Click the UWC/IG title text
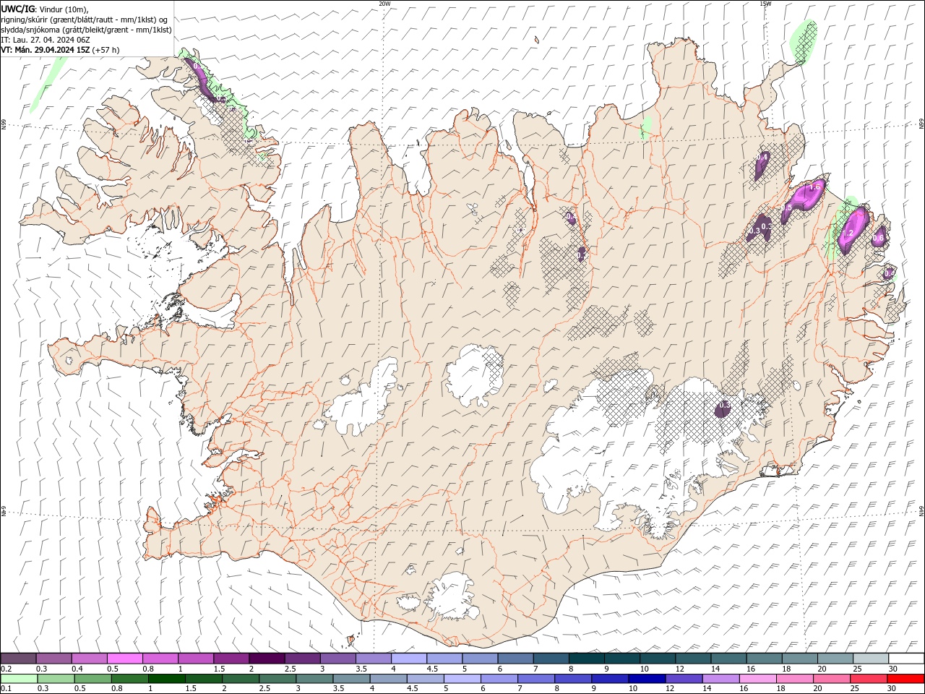Viewport: 925px width, 694px height. 17,9
